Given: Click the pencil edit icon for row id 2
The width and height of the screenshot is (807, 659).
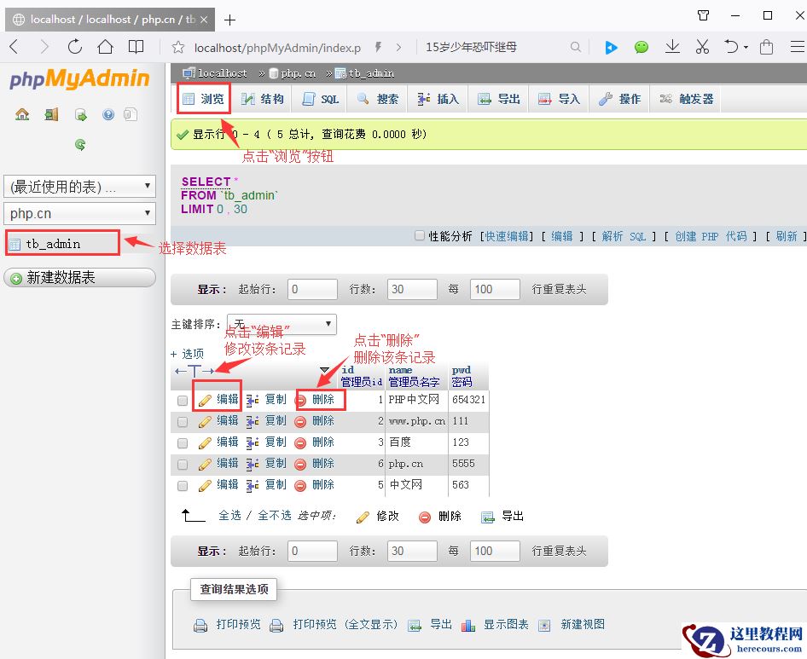Looking at the screenshot, I should [x=205, y=422].
